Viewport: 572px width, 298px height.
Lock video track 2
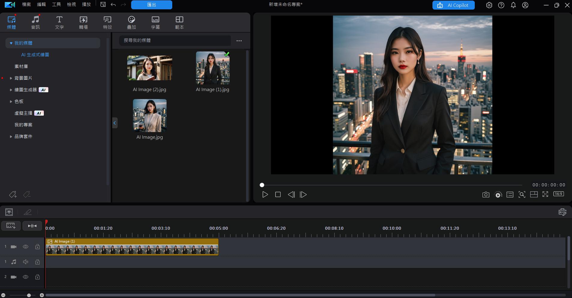[38, 277]
